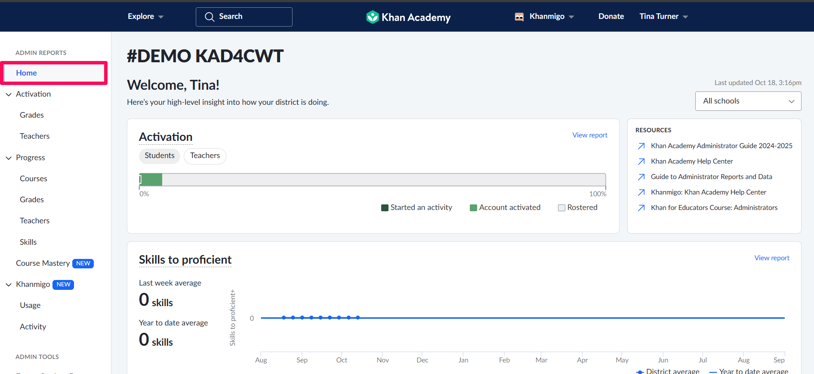Collapse the Activation sidebar section chevron
This screenshot has width=814, height=374.
[9, 94]
